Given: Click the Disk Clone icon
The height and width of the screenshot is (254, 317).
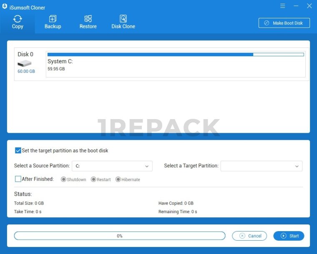Looking at the screenshot, I should point(123,19).
